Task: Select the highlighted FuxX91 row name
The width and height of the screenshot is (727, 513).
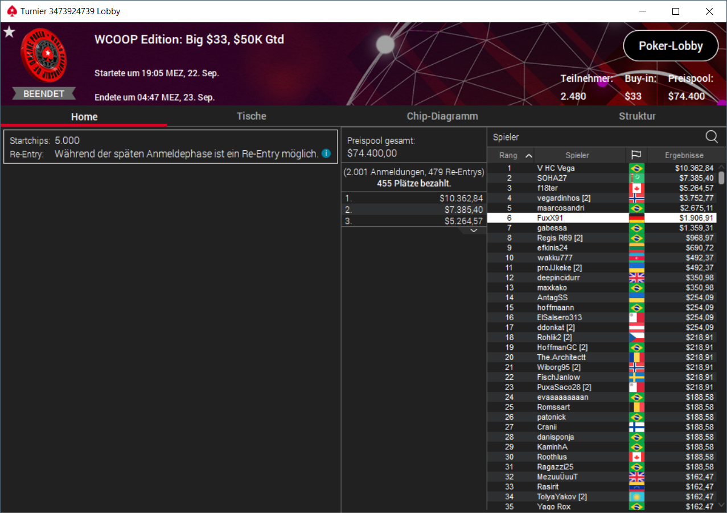Action: tap(550, 218)
